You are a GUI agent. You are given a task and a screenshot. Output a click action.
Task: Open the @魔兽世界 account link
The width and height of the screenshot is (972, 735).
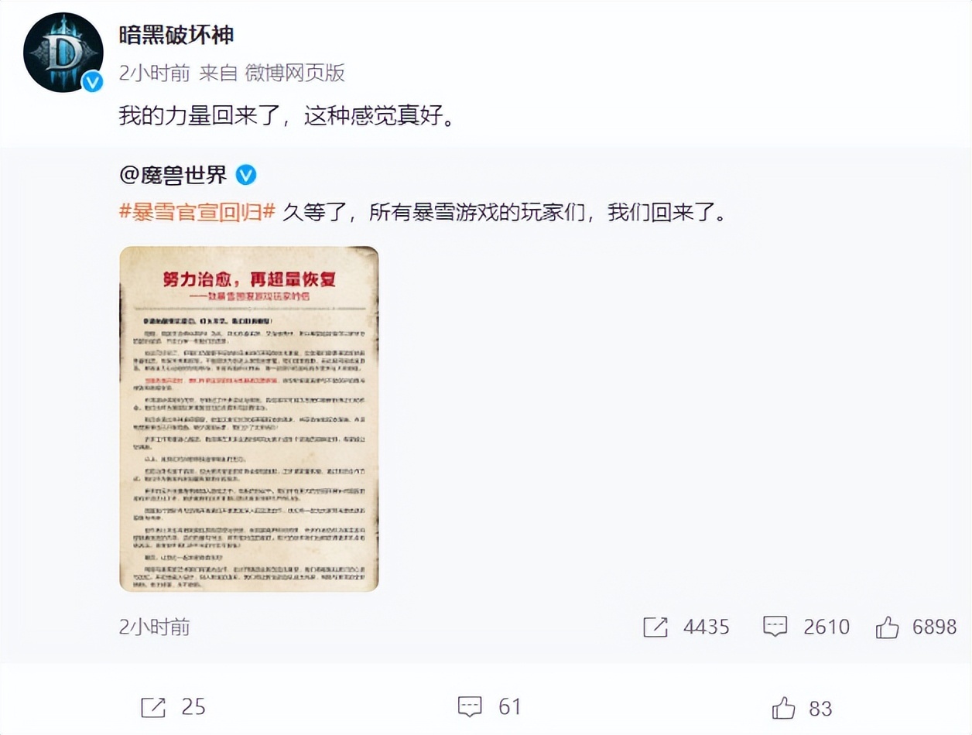point(173,176)
